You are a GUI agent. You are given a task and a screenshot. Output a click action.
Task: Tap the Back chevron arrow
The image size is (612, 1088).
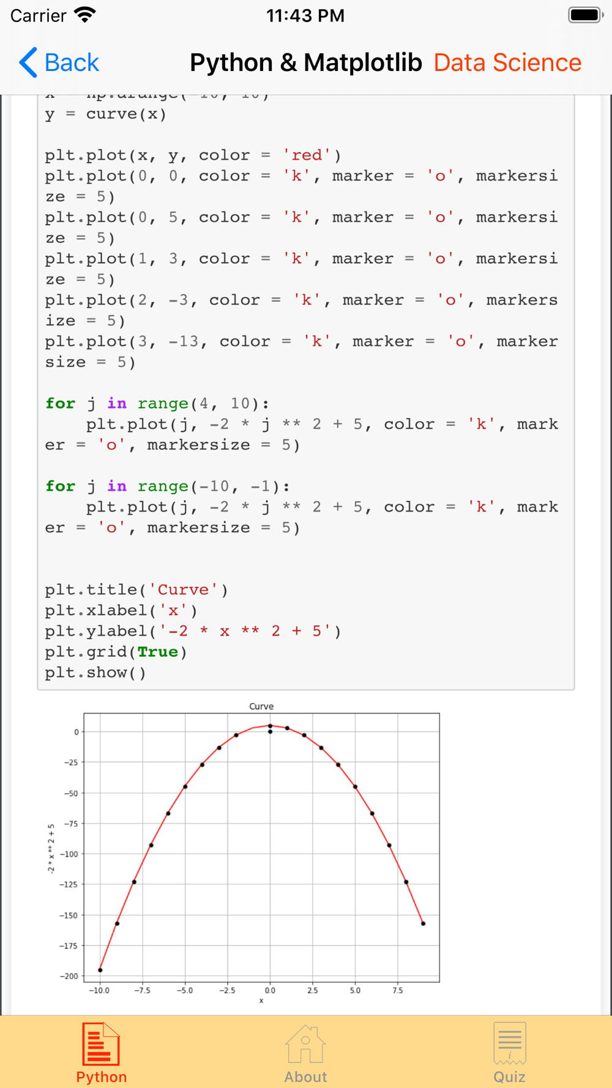[28, 62]
